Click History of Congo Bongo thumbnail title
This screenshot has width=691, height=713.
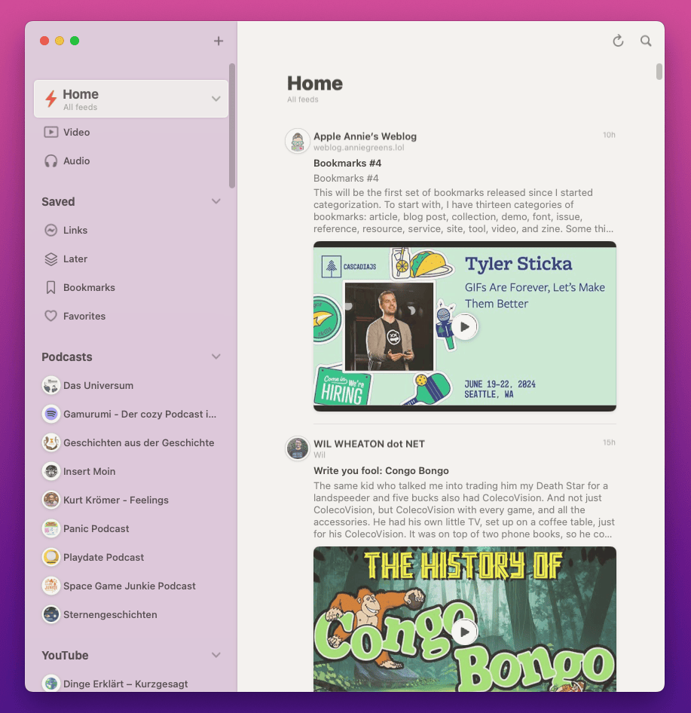(x=463, y=566)
